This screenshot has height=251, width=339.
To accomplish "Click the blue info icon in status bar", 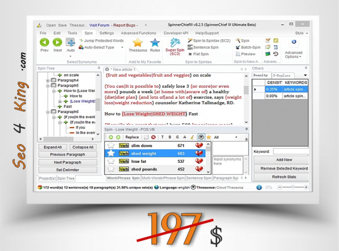I will pyautogui.click(x=259, y=187).
